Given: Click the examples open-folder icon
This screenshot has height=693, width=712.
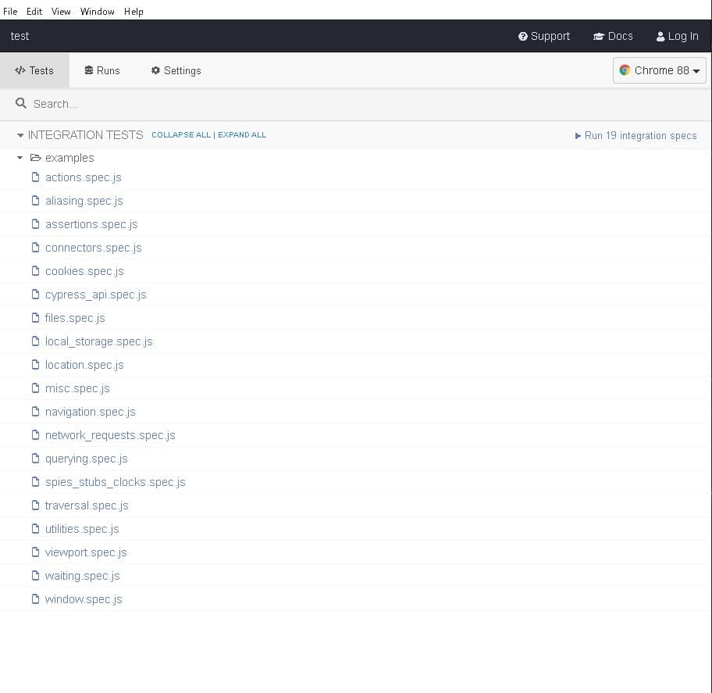Looking at the screenshot, I should 35,158.
